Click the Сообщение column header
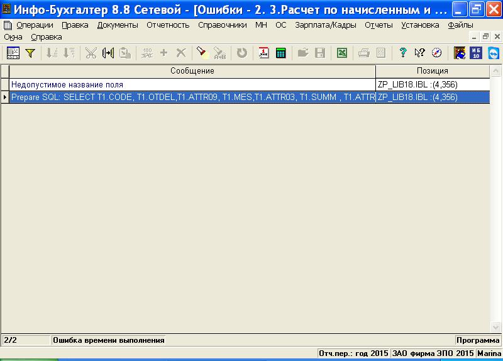Viewport: 503px width, 361px height. pos(192,71)
